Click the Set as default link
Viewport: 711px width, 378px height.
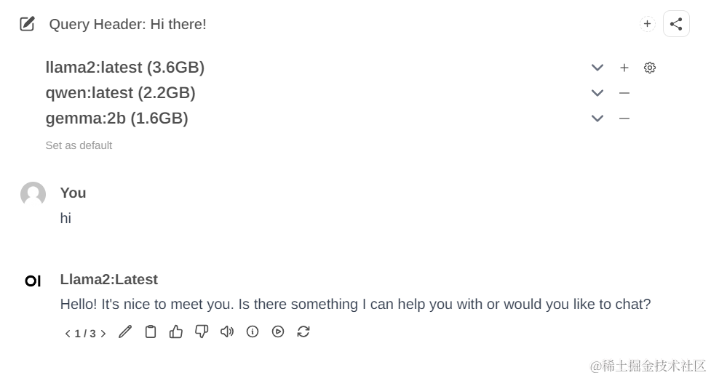point(79,145)
